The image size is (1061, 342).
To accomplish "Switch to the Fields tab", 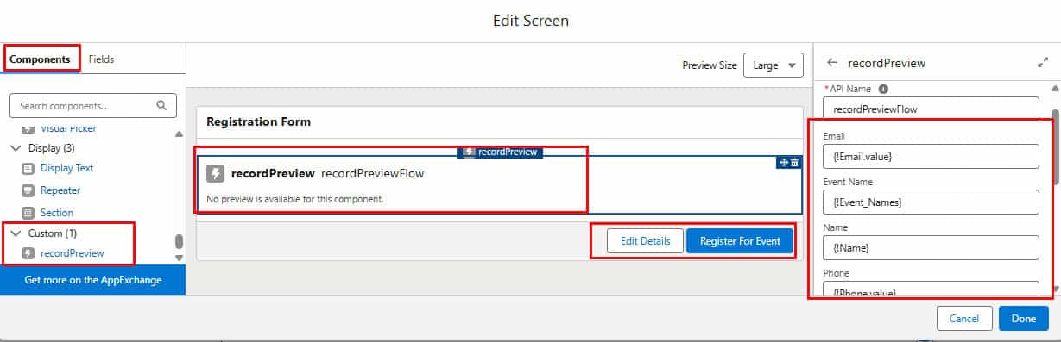I will [x=101, y=59].
